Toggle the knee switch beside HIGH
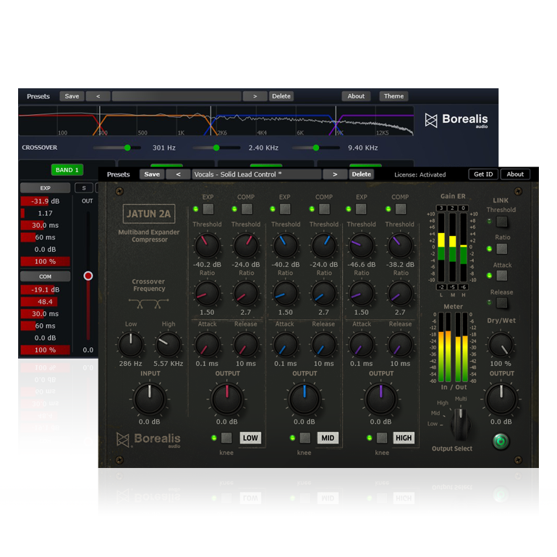The image size is (557, 557). point(382,438)
